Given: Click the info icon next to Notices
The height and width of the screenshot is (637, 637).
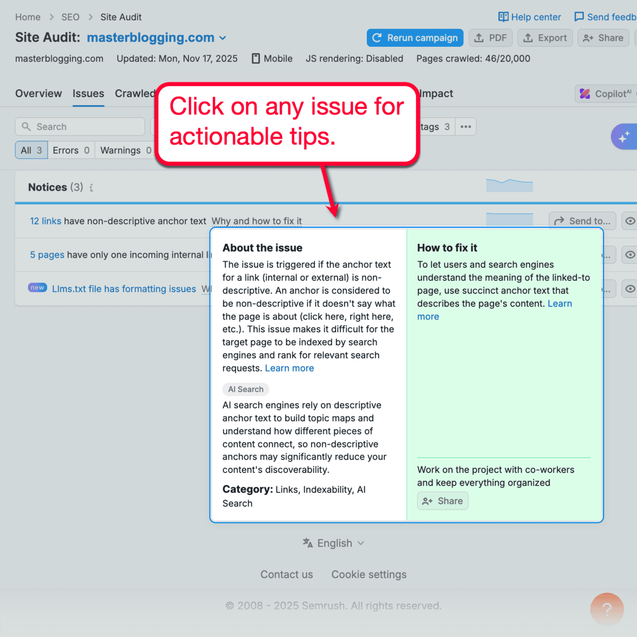Looking at the screenshot, I should pos(91,187).
